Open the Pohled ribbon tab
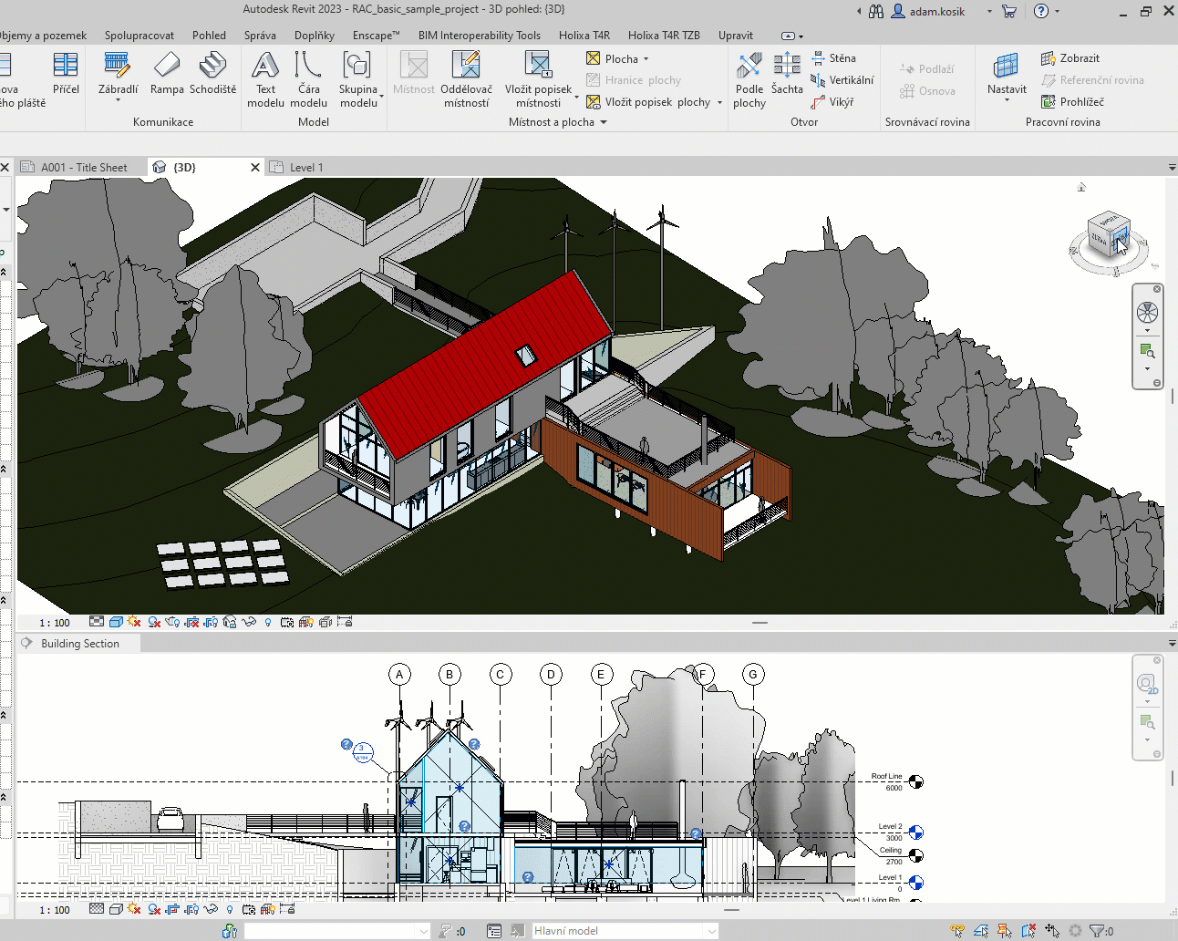Viewport: 1178px width, 941px height. click(x=209, y=36)
